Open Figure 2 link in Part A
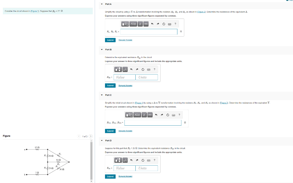 click(201, 12)
